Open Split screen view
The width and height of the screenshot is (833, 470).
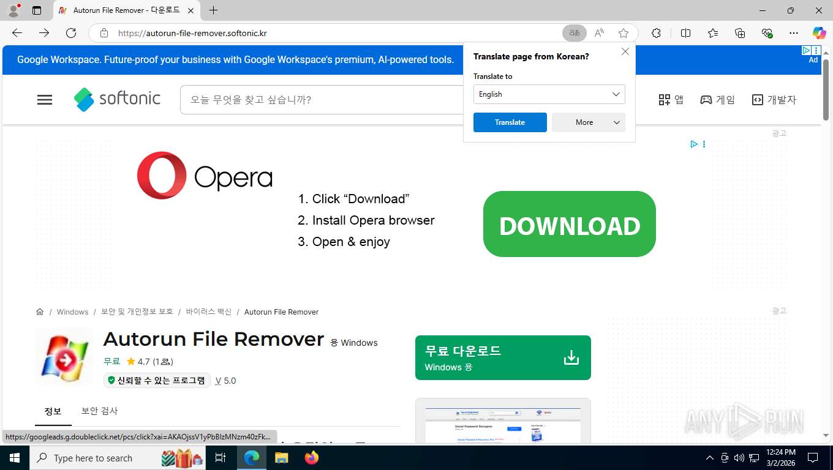pyautogui.click(x=685, y=33)
